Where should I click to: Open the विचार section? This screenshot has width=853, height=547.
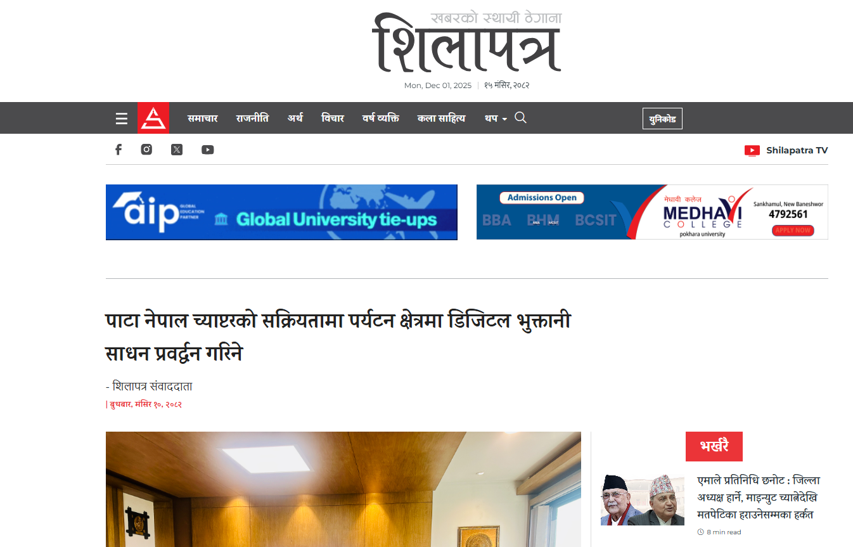333,118
